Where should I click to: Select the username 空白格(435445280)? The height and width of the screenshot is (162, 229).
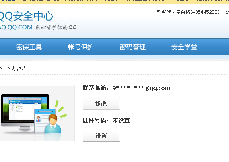pos(198,12)
